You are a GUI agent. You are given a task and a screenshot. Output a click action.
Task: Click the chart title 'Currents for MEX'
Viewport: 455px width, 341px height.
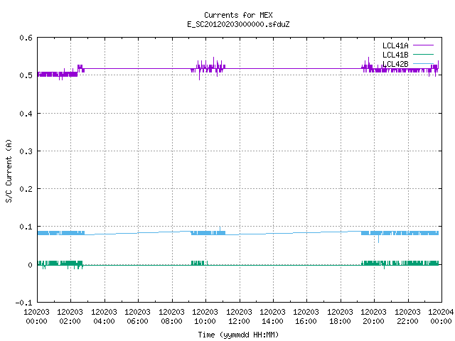[238, 15]
